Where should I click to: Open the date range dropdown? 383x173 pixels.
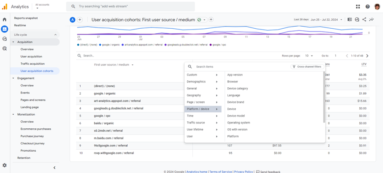[327, 20]
